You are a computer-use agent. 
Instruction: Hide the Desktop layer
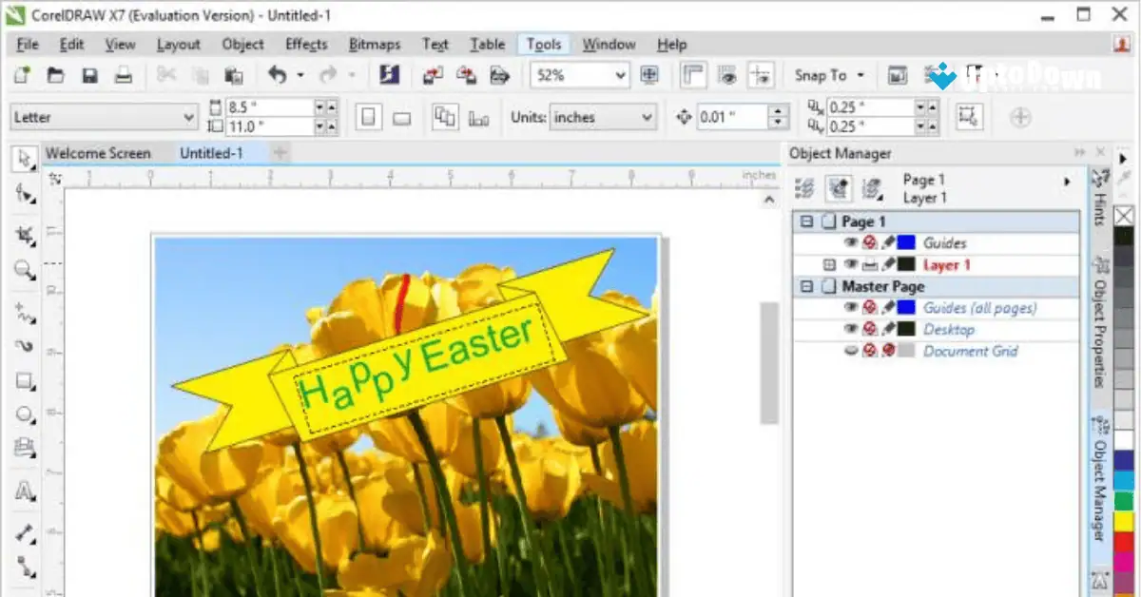coord(851,328)
